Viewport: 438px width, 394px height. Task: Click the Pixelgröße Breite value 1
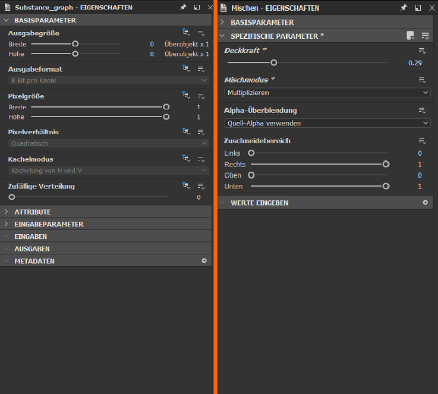coord(198,107)
